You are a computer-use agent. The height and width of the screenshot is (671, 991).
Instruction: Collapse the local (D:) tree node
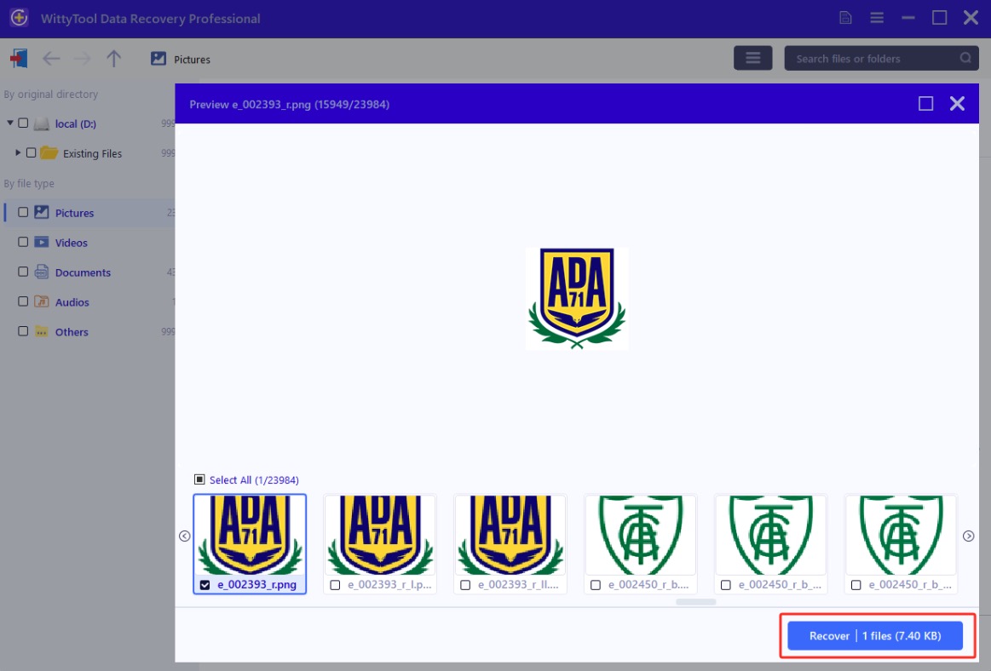click(x=10, y=123)
